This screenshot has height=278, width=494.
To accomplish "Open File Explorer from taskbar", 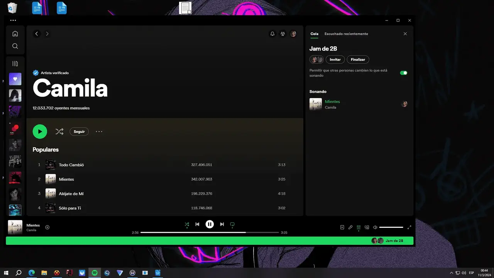I will 44,273.
